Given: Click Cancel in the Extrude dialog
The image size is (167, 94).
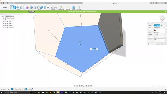Looking at the screenshot, I should 164,44.
